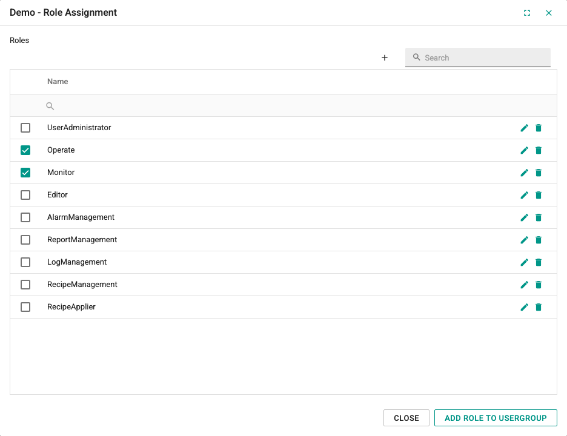This screenshot has width=567, height=436.
Task: Edit the Monitor role
Action: pyautogui.click(x=525, y=173)
